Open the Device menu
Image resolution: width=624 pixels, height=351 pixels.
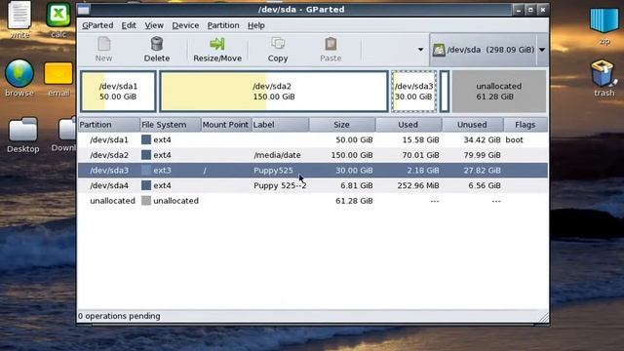[x=185, y=25]
